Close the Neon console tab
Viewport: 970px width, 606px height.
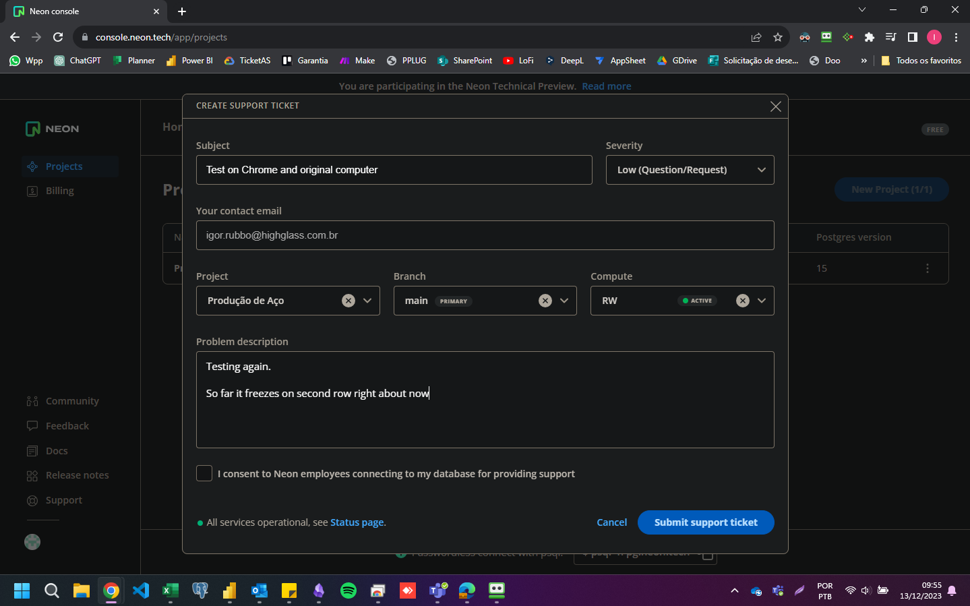pyautogui.click(x=156, y=11)
